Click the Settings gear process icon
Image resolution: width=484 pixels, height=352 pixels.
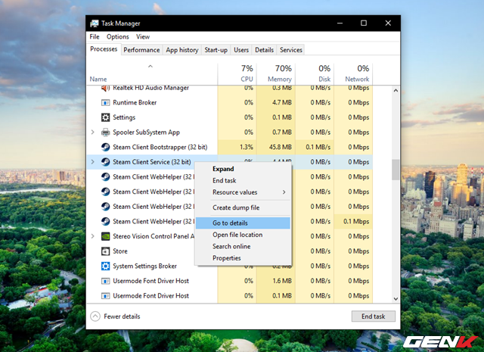(106, 117)
